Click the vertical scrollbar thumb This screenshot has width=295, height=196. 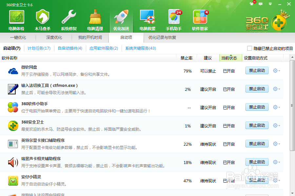(292, 106)
